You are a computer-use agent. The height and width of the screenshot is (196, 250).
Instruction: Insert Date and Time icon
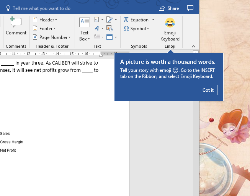109,28
